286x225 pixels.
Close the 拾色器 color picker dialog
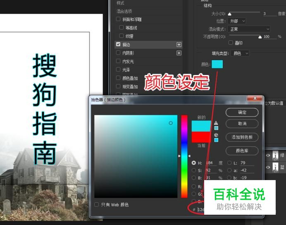click(255, 98)
